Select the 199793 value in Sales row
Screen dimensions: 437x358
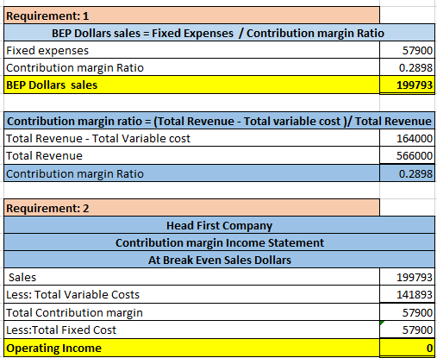[x=407, y=277]
